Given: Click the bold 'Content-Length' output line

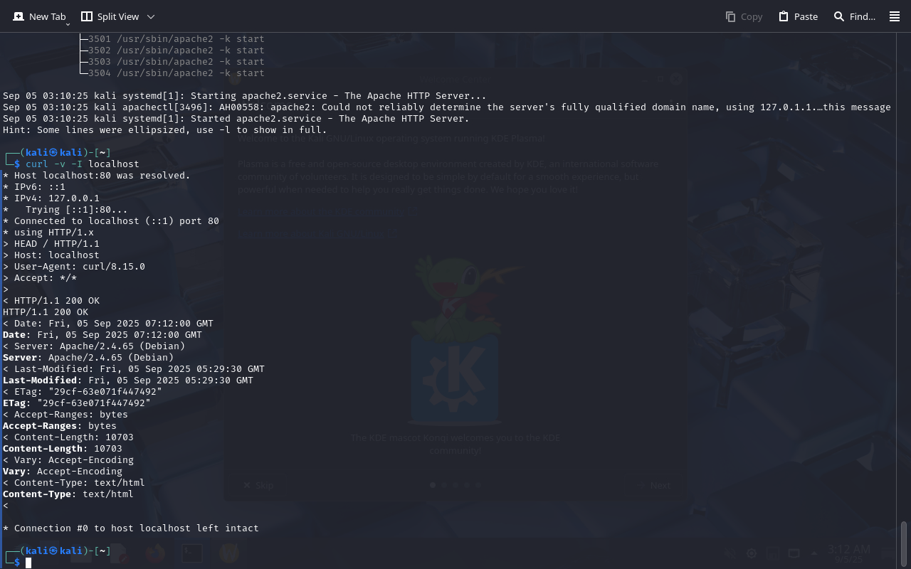Looking at the screenshot, I should 63,449.
